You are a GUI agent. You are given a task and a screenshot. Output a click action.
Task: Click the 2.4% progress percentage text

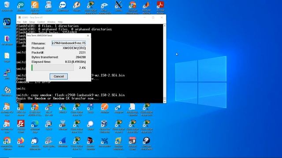pos(82,68)
